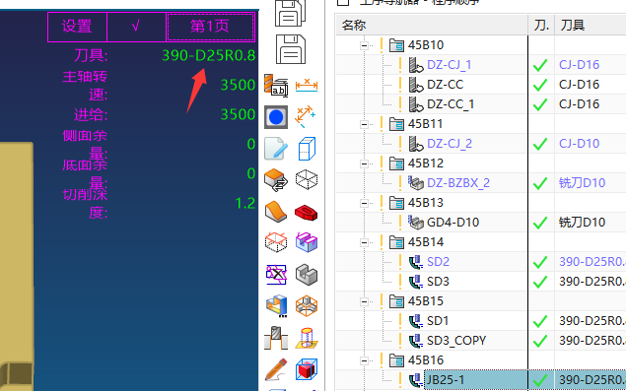This screenshot has height=391, width=626.
Task: Click the 设置 button
Action: tap(77, 27)
